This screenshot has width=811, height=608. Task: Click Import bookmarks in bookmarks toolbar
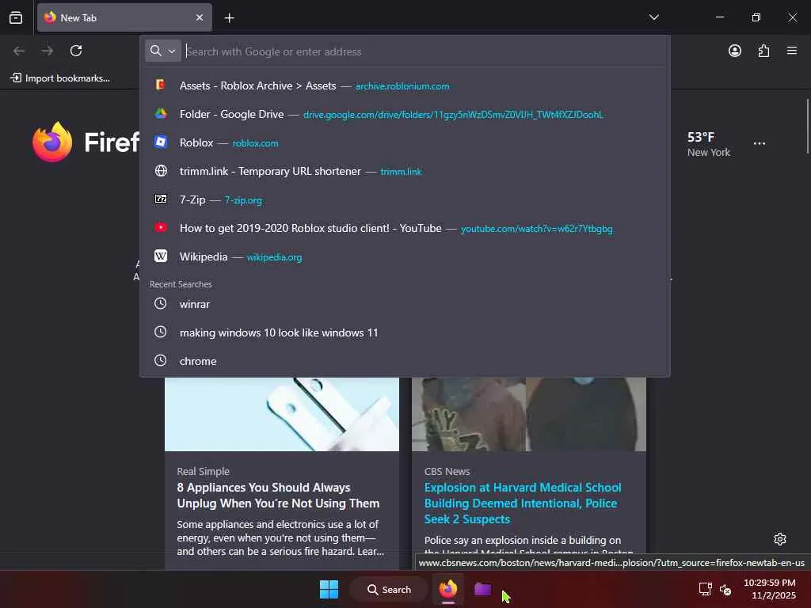coord(60,78)
